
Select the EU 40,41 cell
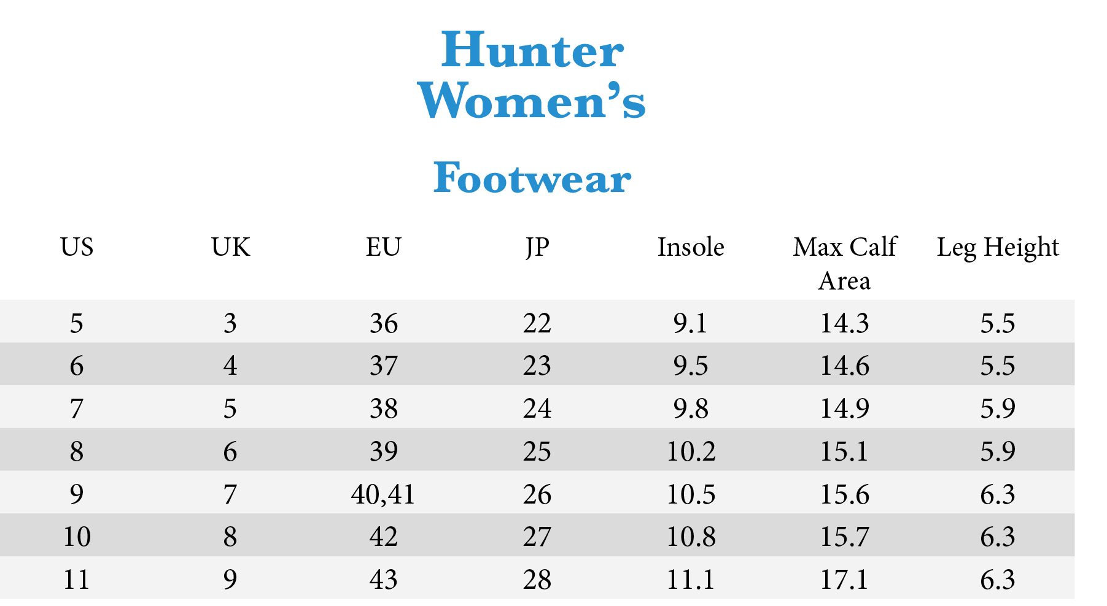pyautogui.click(x=384, y=494)
